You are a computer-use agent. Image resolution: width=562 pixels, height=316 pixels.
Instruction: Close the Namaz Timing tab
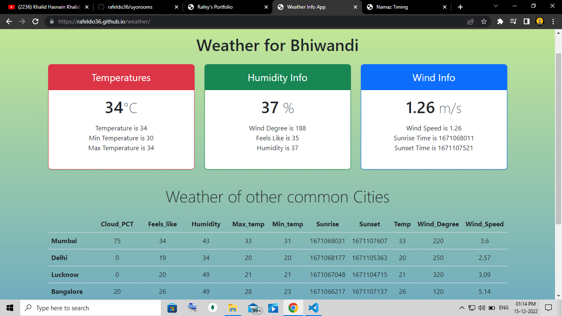coord(445,7)
